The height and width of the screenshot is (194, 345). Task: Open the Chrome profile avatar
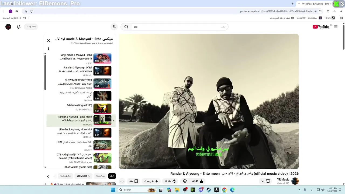click(x=11, y=11)
